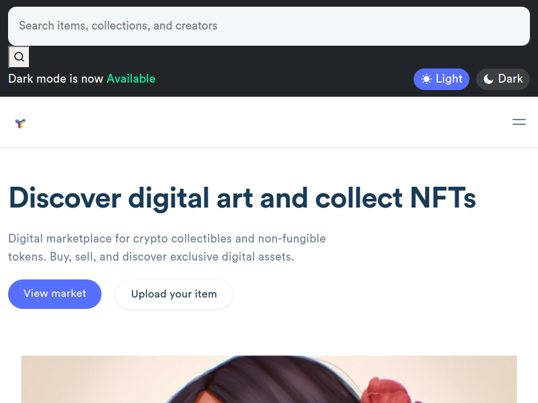Click Upload your item button
This screenshot has width=538, height=403.
[x=174, y=294]
